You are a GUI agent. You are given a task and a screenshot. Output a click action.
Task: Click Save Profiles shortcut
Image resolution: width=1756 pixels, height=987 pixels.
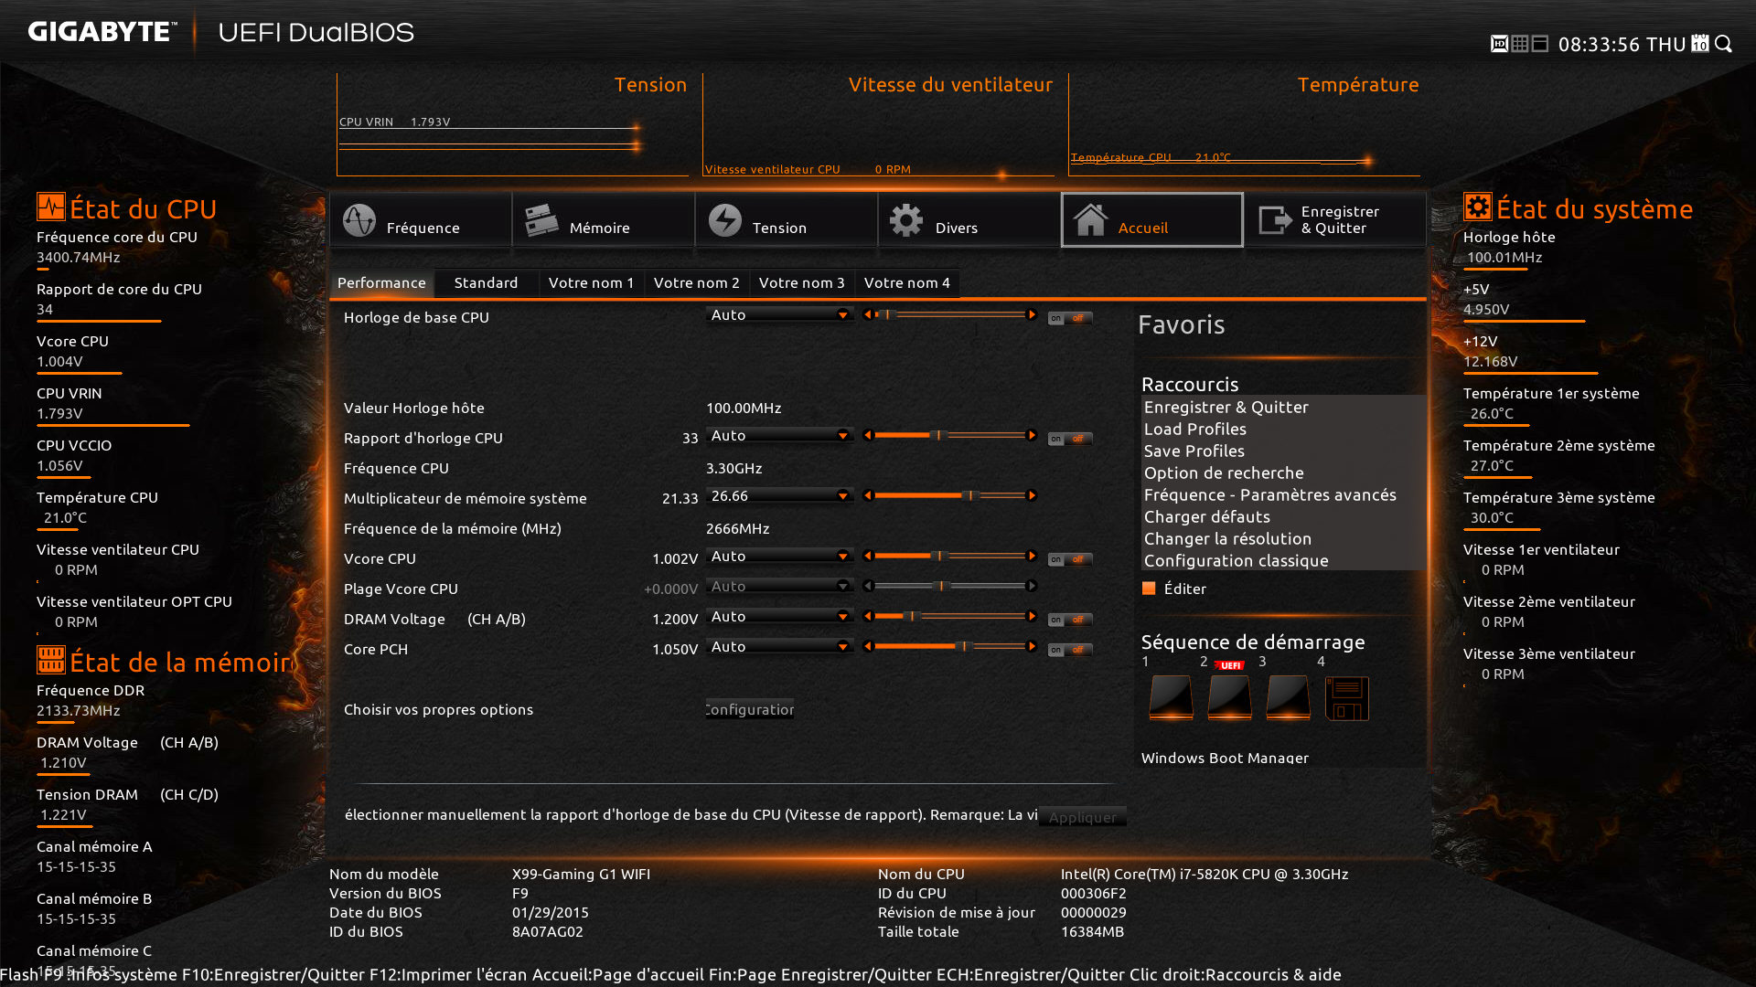[1194, 451]
